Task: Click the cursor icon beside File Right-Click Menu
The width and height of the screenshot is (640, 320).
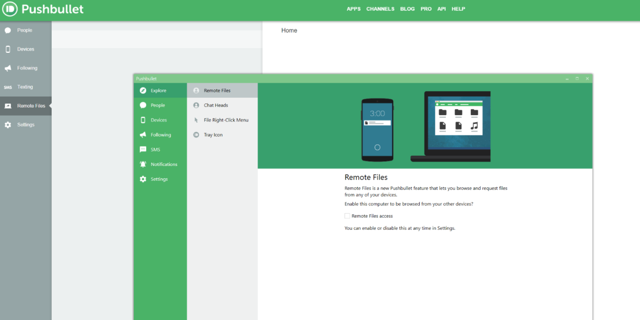Action: tap(196, 120)
